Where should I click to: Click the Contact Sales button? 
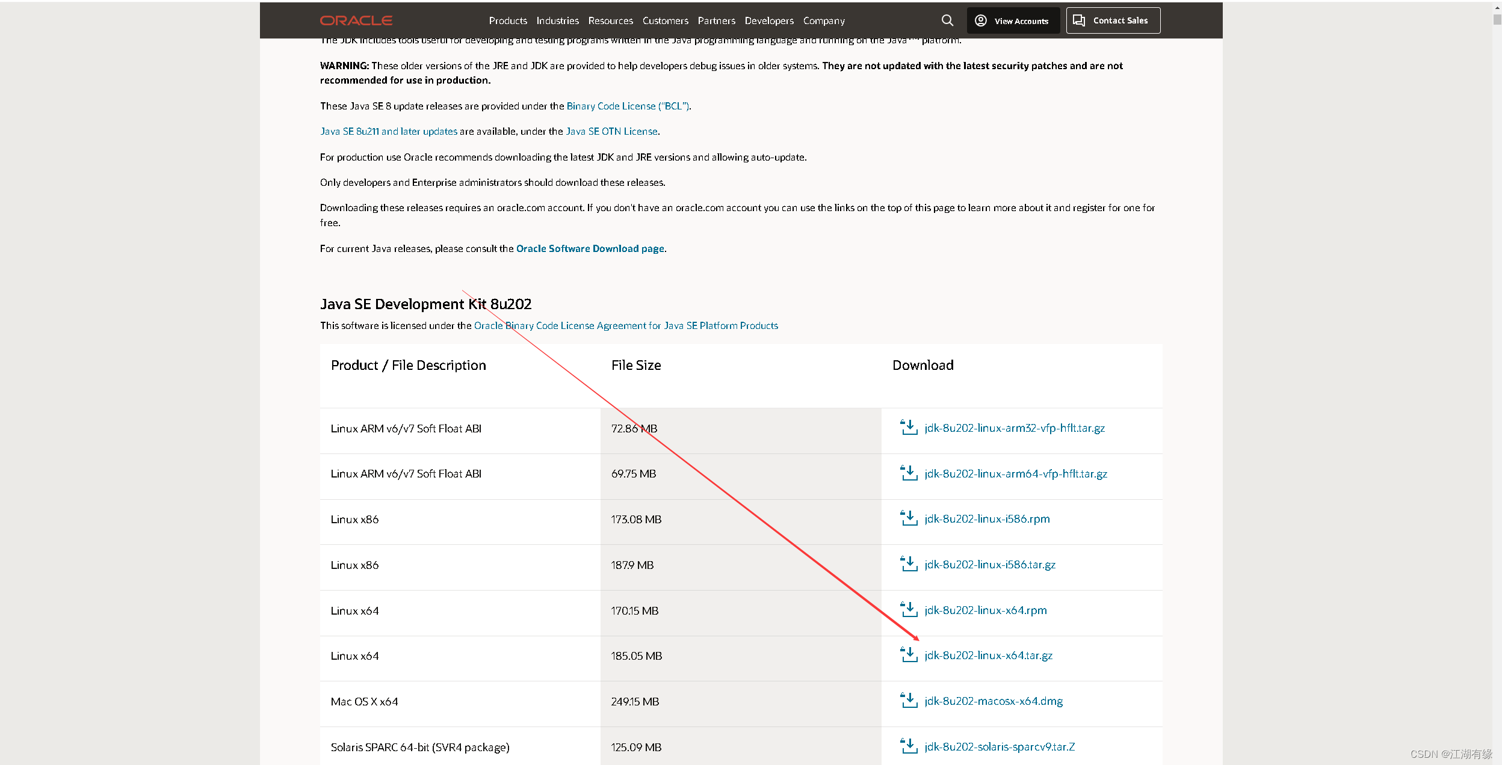click(x=1113, y=20)
